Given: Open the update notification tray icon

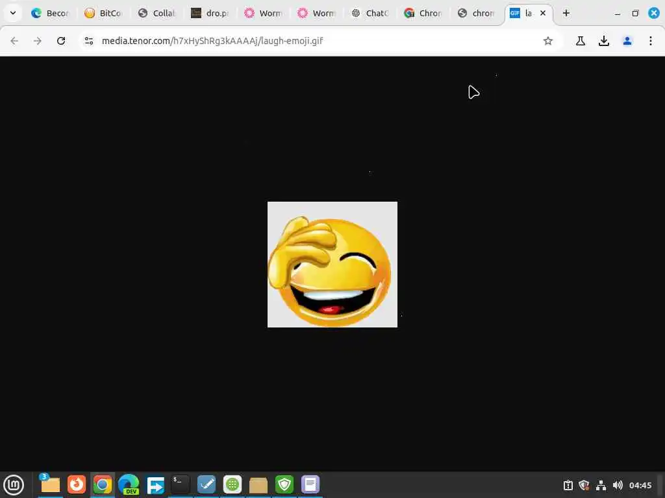Looking at the screenshot, I should point(568,485).
